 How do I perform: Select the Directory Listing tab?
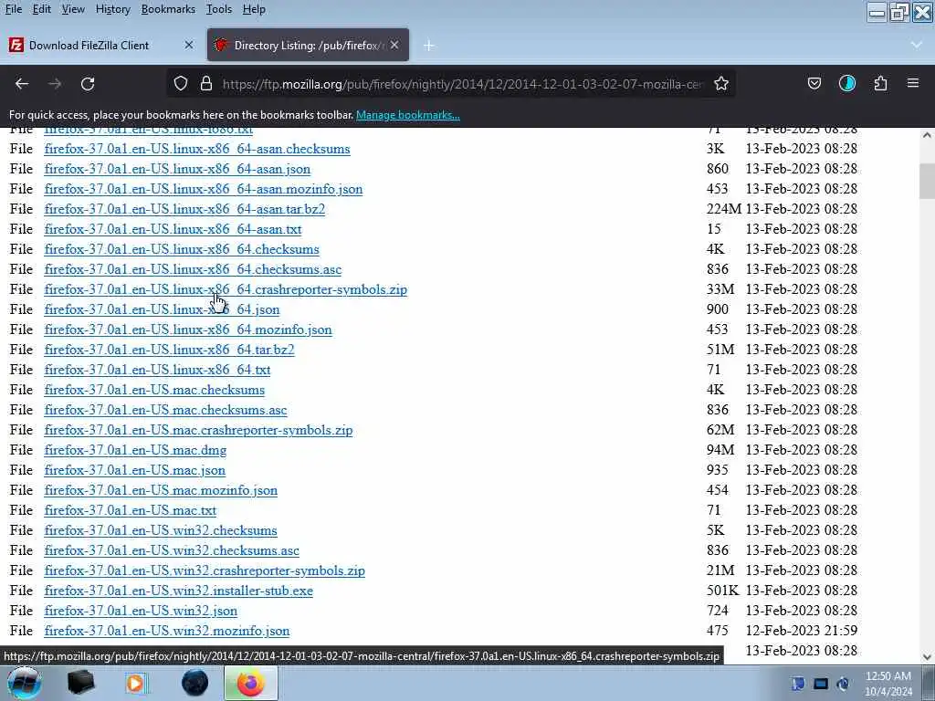click(x=308, y=46)
